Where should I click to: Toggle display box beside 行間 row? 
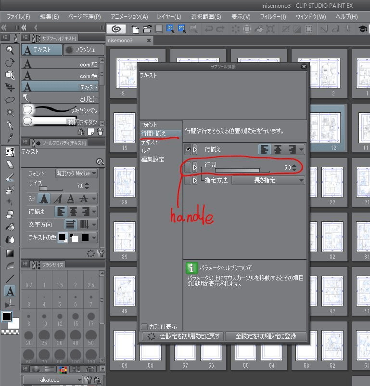point(188,168)
